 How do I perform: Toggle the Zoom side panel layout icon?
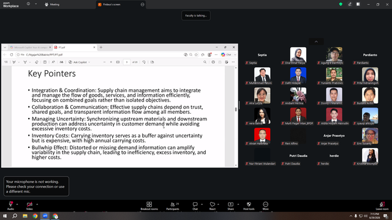point(358,4)
